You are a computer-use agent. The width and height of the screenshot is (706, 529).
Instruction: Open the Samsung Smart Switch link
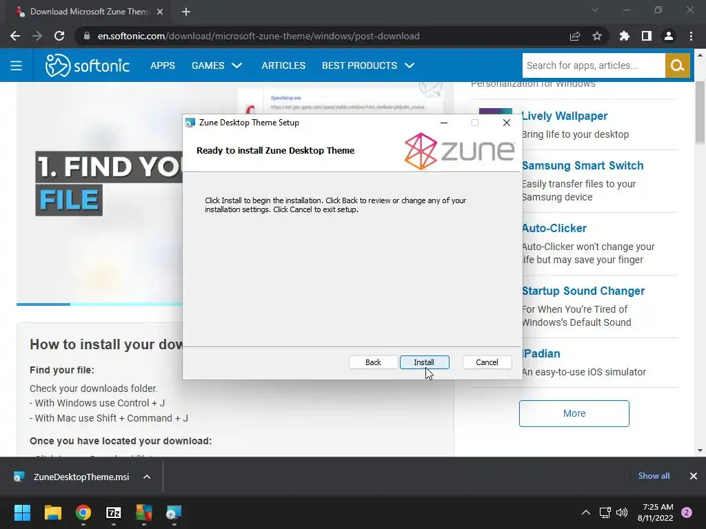click(x=583, y=165)
